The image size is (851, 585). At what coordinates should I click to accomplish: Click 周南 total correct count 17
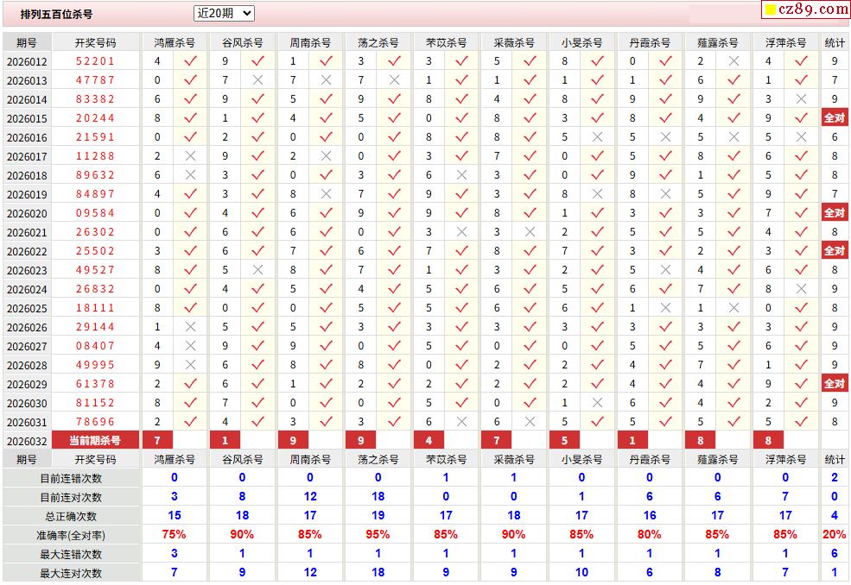(310, 516)
